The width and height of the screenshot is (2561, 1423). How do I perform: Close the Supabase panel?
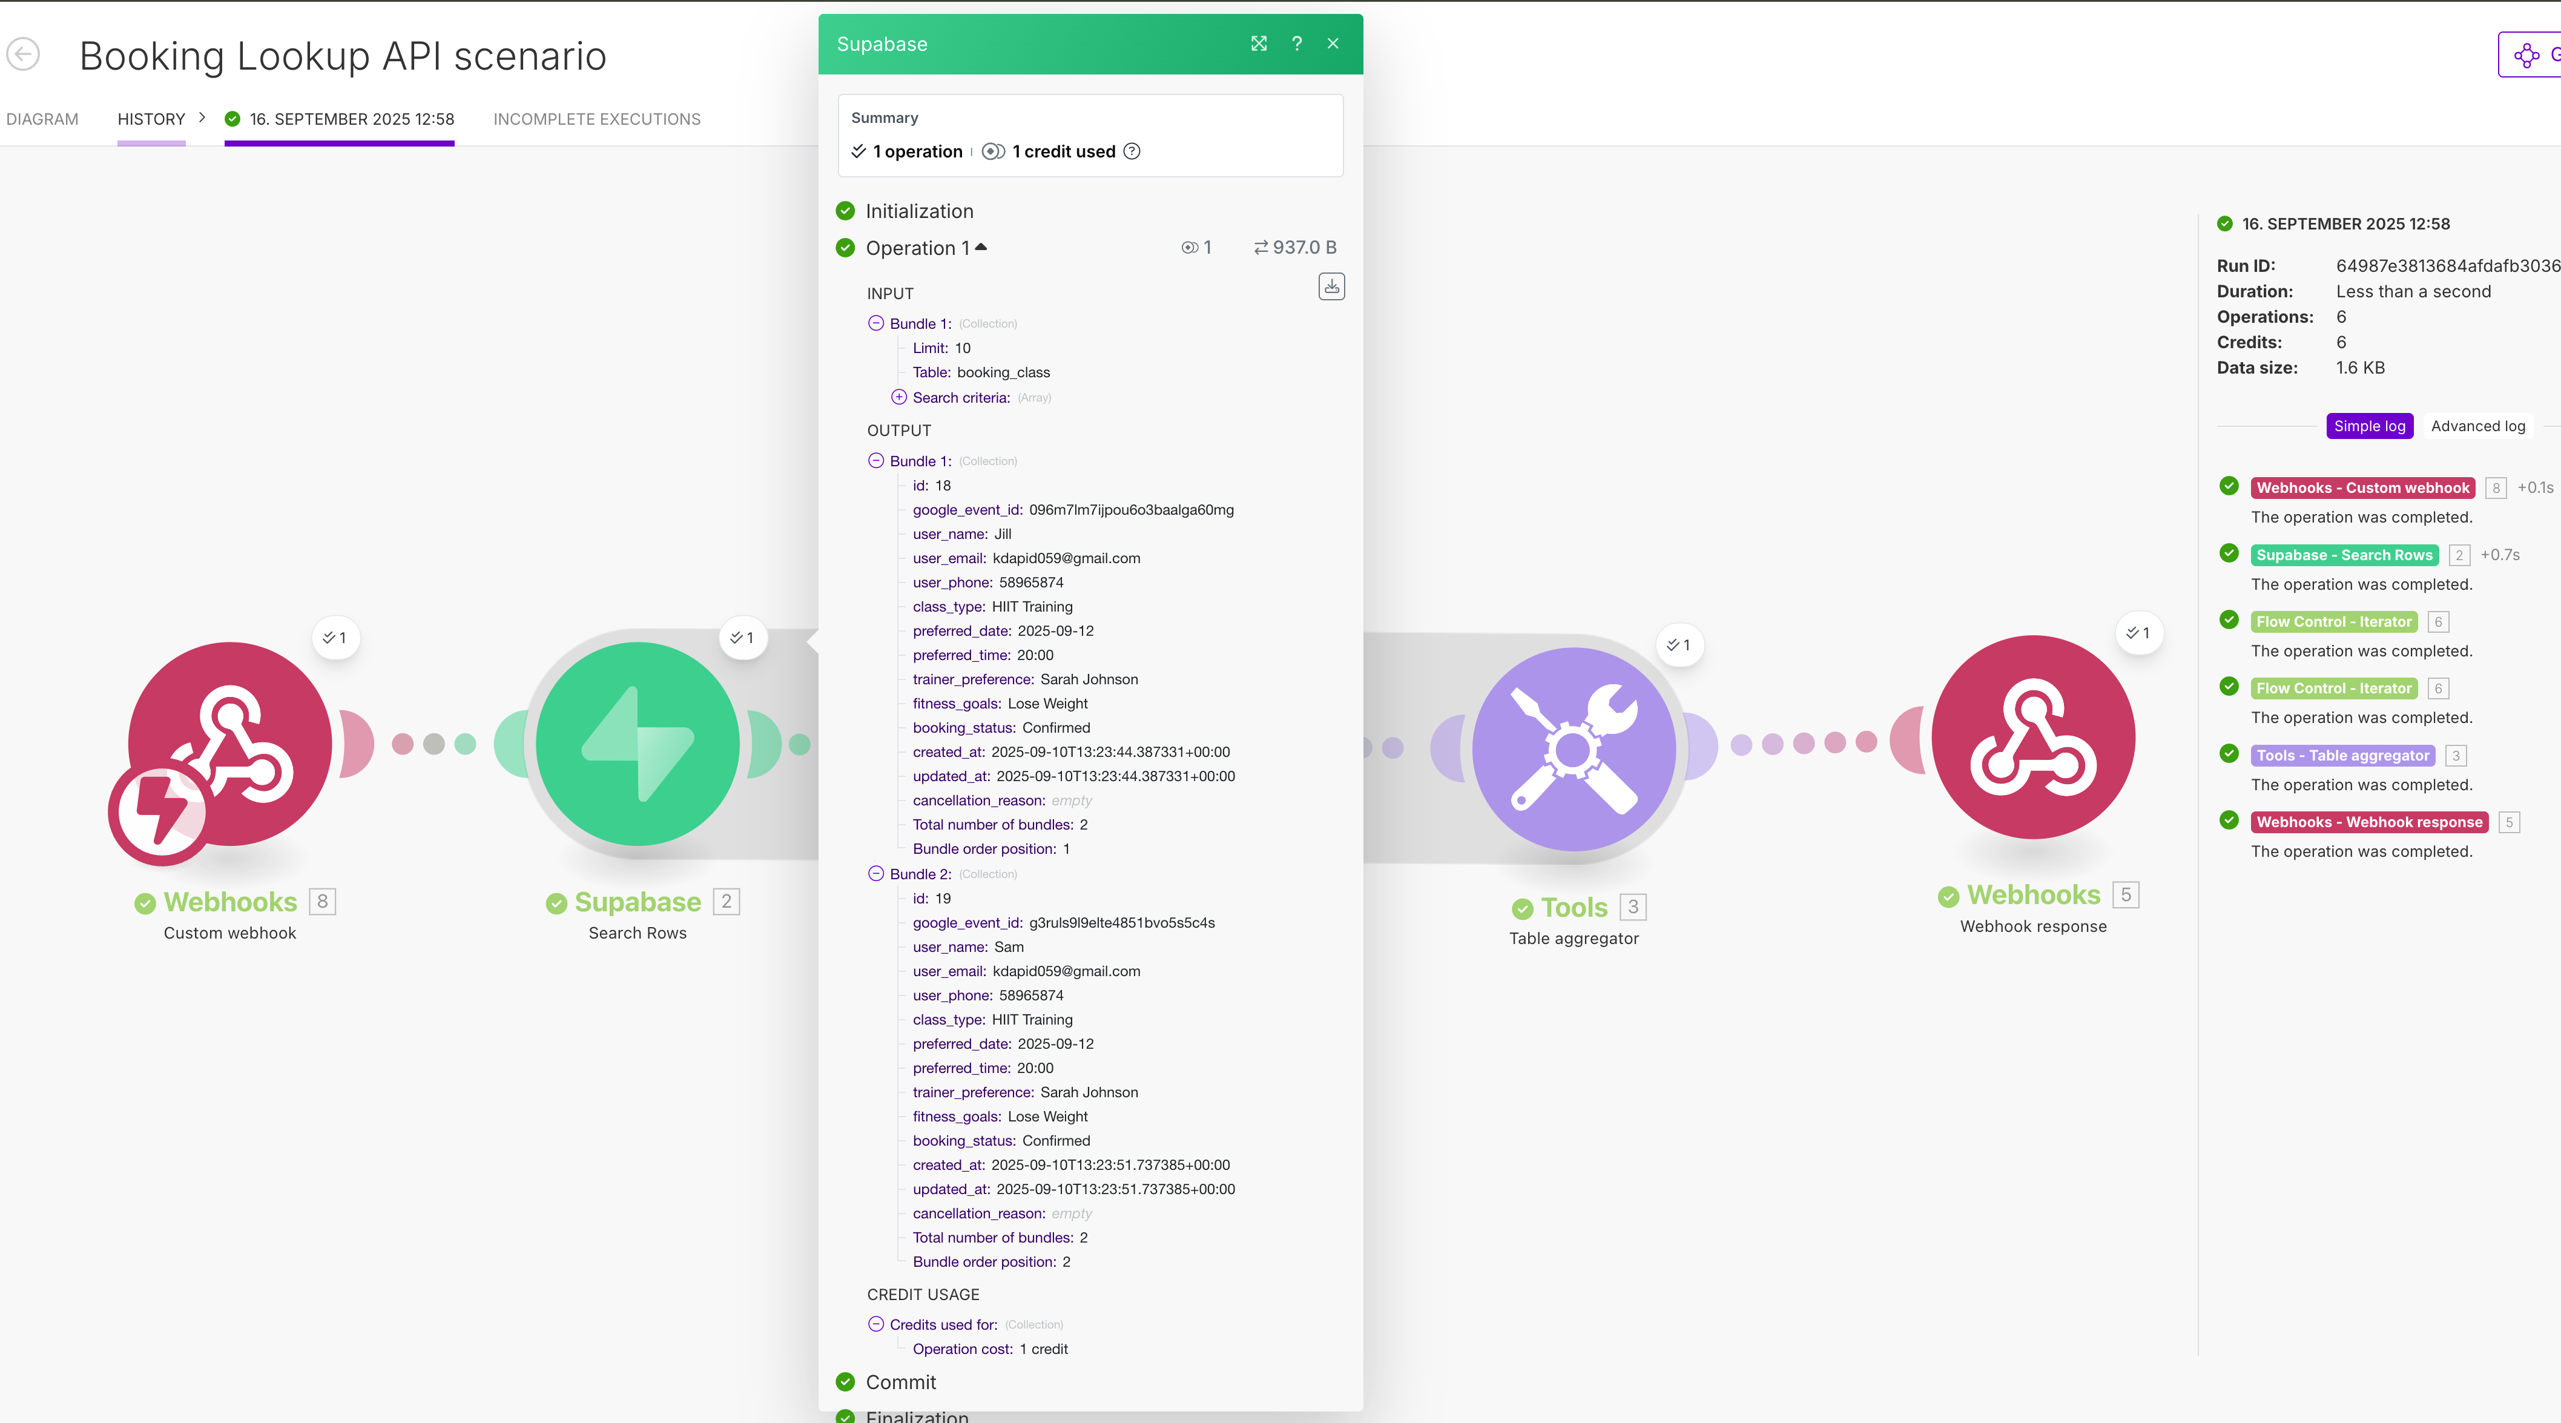(1333, 44)
